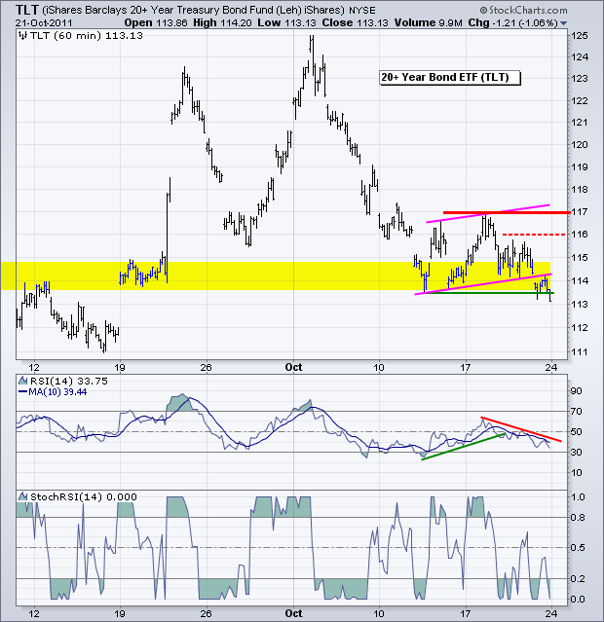The width and height of the screenshot is (604, 622).
Task: Click the solid red resistance line at 117
Action: tap(507, 213)
